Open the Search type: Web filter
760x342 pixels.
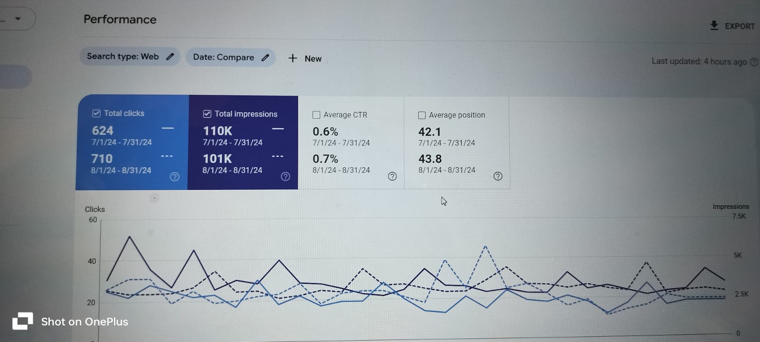123,57
